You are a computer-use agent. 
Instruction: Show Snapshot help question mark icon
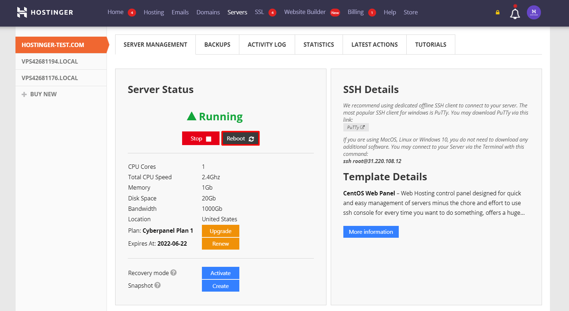pos(158,285)
